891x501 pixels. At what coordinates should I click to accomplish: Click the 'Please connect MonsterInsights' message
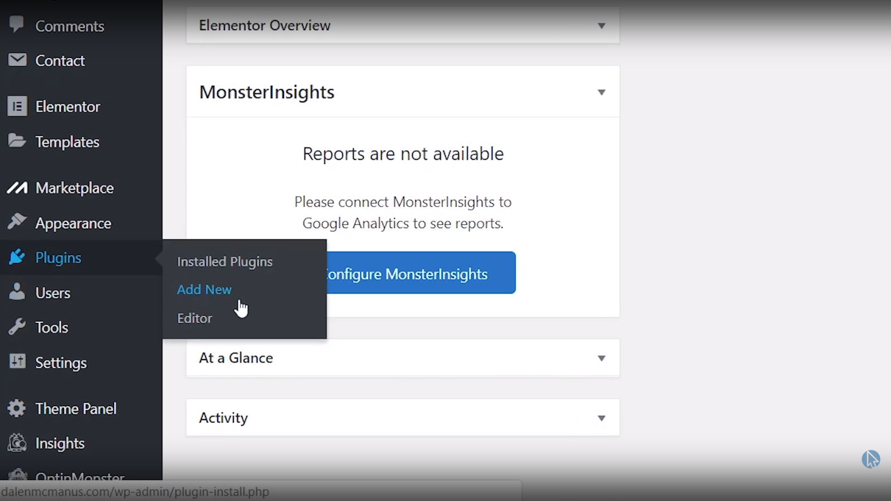403,213
